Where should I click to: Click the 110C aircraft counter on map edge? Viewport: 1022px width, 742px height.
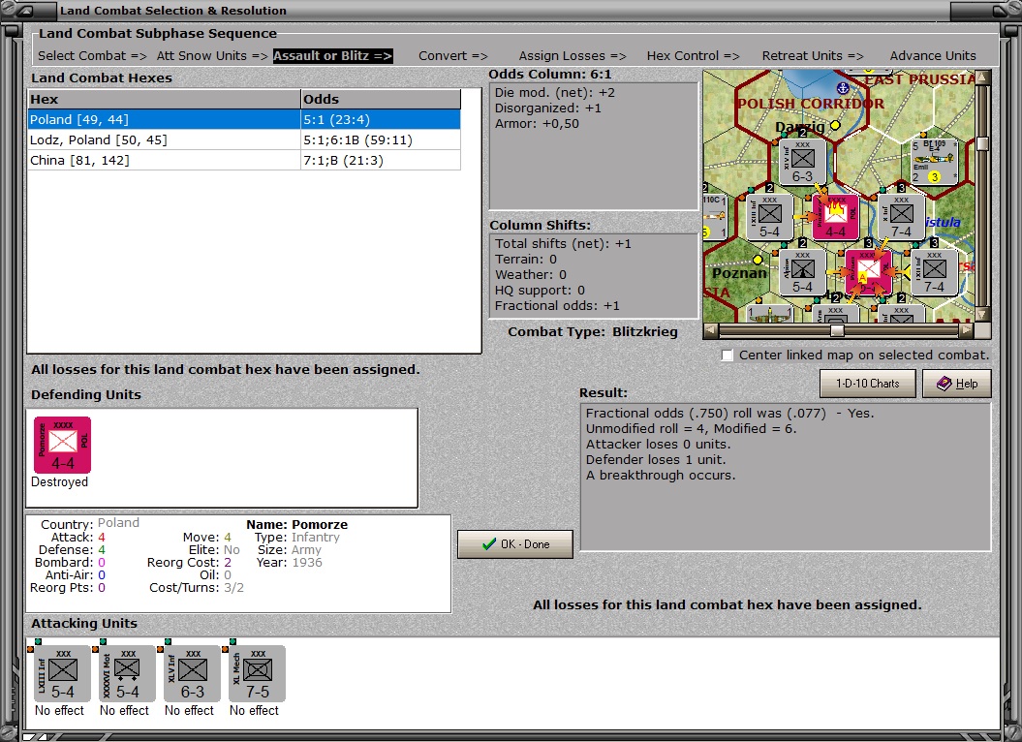click(x=715, y=217)
